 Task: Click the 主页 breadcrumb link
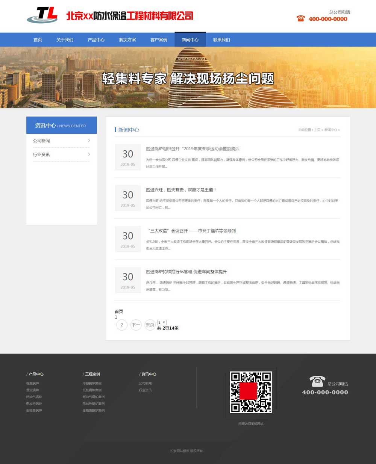tap(317, 129)
